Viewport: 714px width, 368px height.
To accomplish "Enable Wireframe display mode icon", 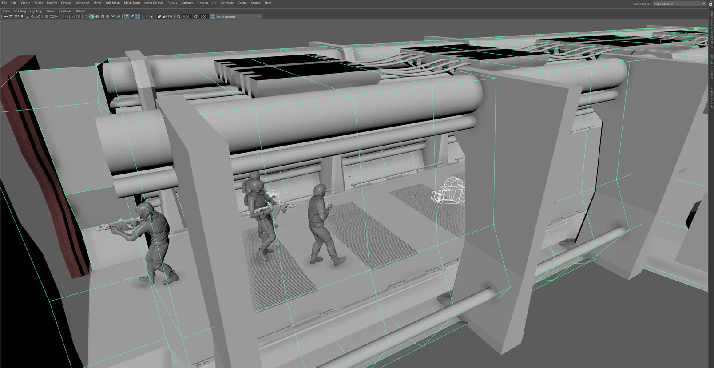I will [x=87, y=16].
